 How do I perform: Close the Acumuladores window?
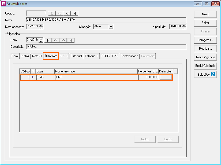click(x=215, y=4)
